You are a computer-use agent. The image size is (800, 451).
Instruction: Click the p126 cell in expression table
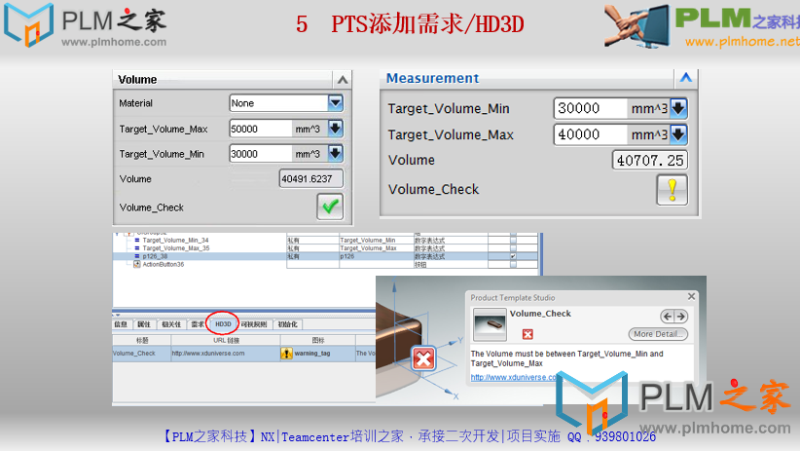point(376,256)
